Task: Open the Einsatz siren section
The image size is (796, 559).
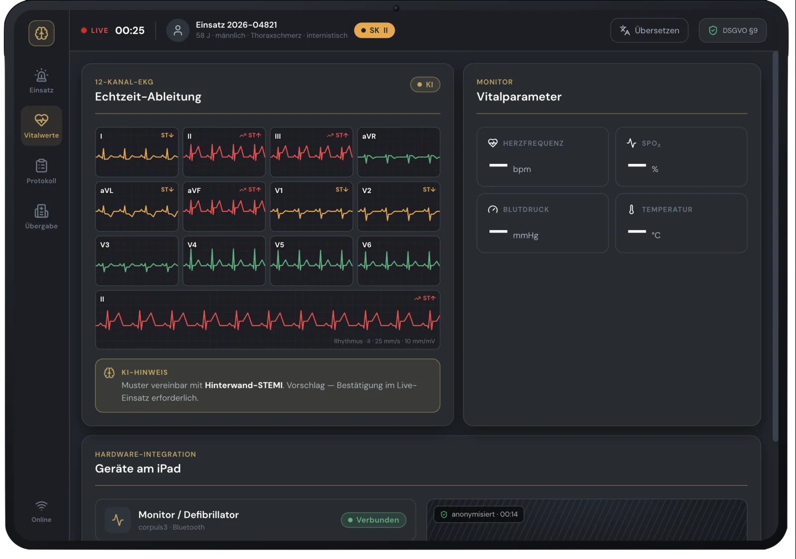Action: tap(41, 80)
